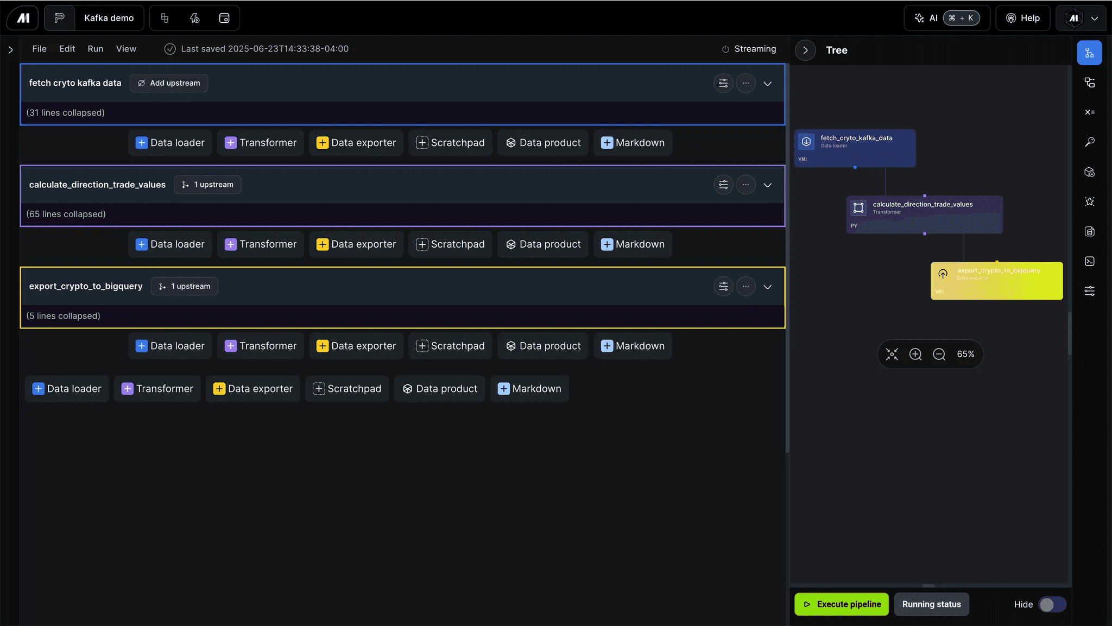Click the 65% zoom level value

[x=965, y=355]
